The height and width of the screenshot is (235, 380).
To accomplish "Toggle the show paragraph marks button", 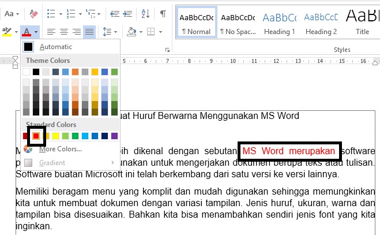I will (163, 14).
